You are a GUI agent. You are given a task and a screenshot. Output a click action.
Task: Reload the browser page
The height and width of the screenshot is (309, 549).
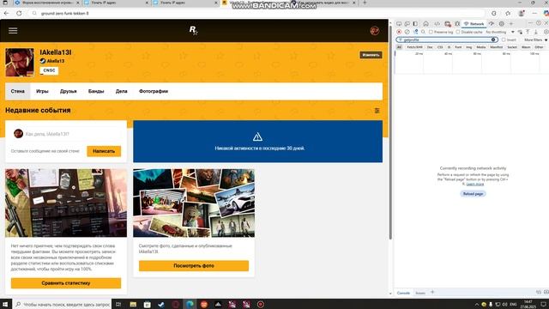click(19, 14)
